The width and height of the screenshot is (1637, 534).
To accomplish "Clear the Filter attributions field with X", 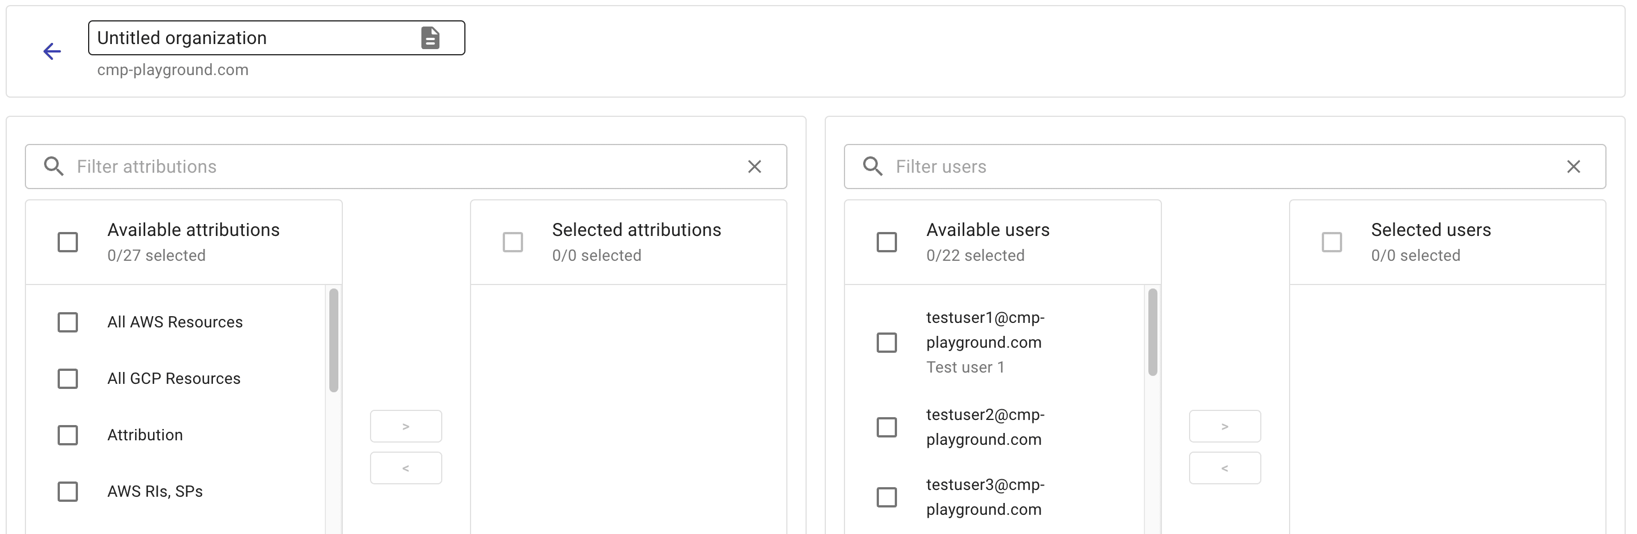I will coord(754,167).
